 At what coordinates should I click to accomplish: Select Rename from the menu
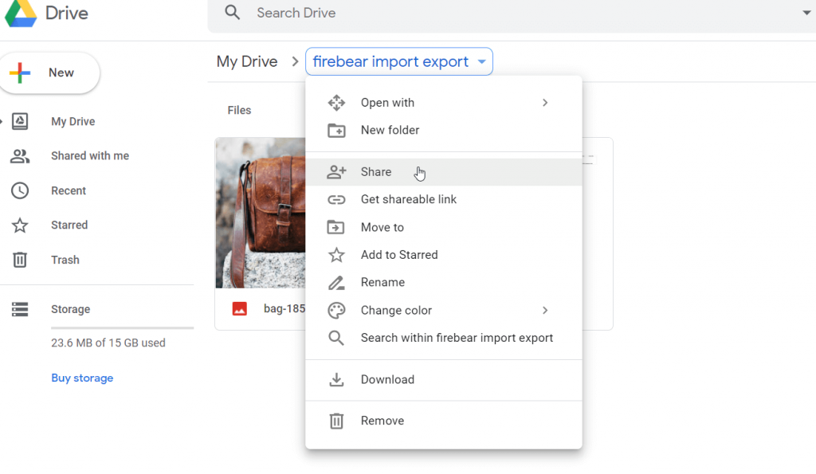coord(443,283)
